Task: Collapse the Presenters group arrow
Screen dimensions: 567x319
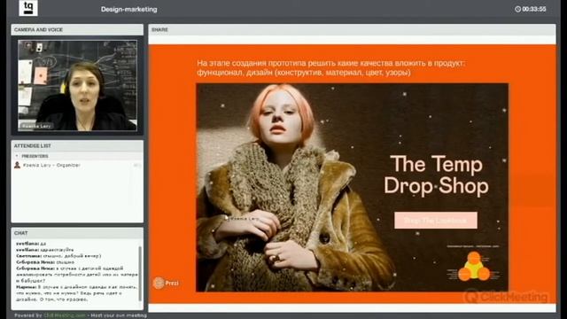Action: (x=17, y=156)
